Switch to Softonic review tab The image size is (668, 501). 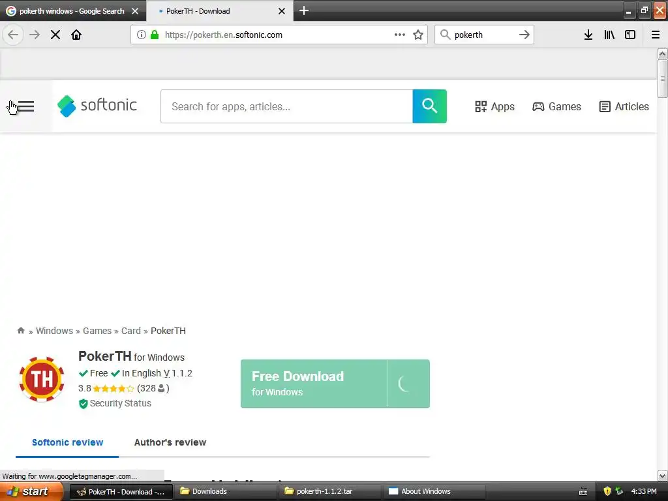coord(67,442)
